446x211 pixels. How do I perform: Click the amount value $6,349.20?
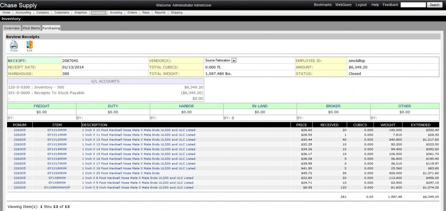(x=358, y=67)
